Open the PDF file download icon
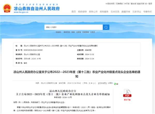155x114 pixels. [x=127, y=93]
